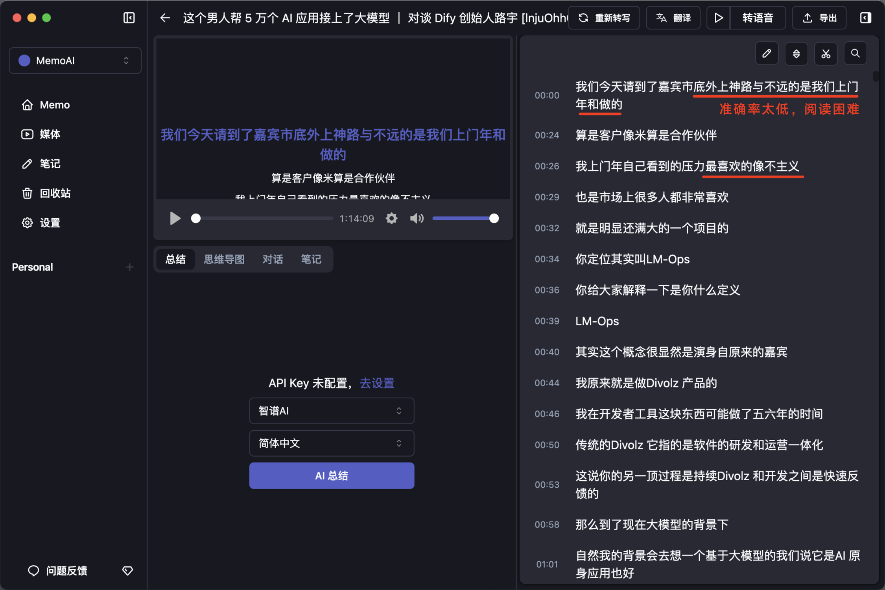This screenshot has height=590, width=885.
Task: Click the 去设置 link
Action: point(377,383)
